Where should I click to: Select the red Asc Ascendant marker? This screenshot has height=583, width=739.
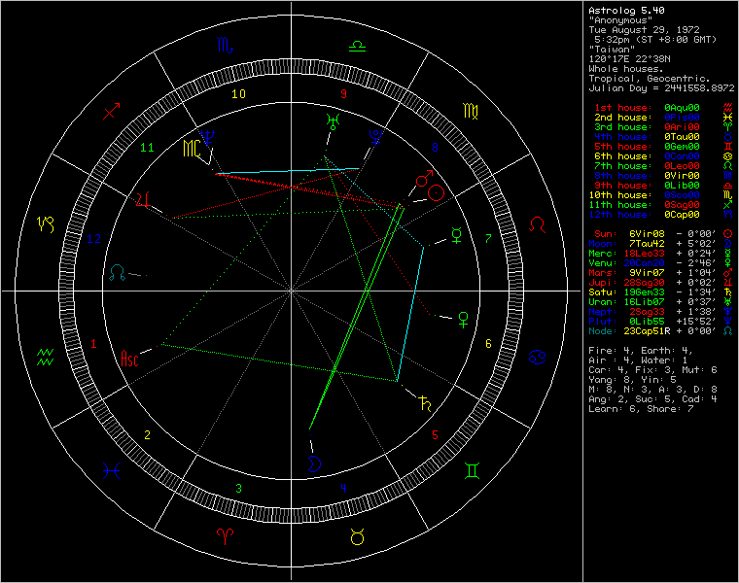tap(129, 359)
